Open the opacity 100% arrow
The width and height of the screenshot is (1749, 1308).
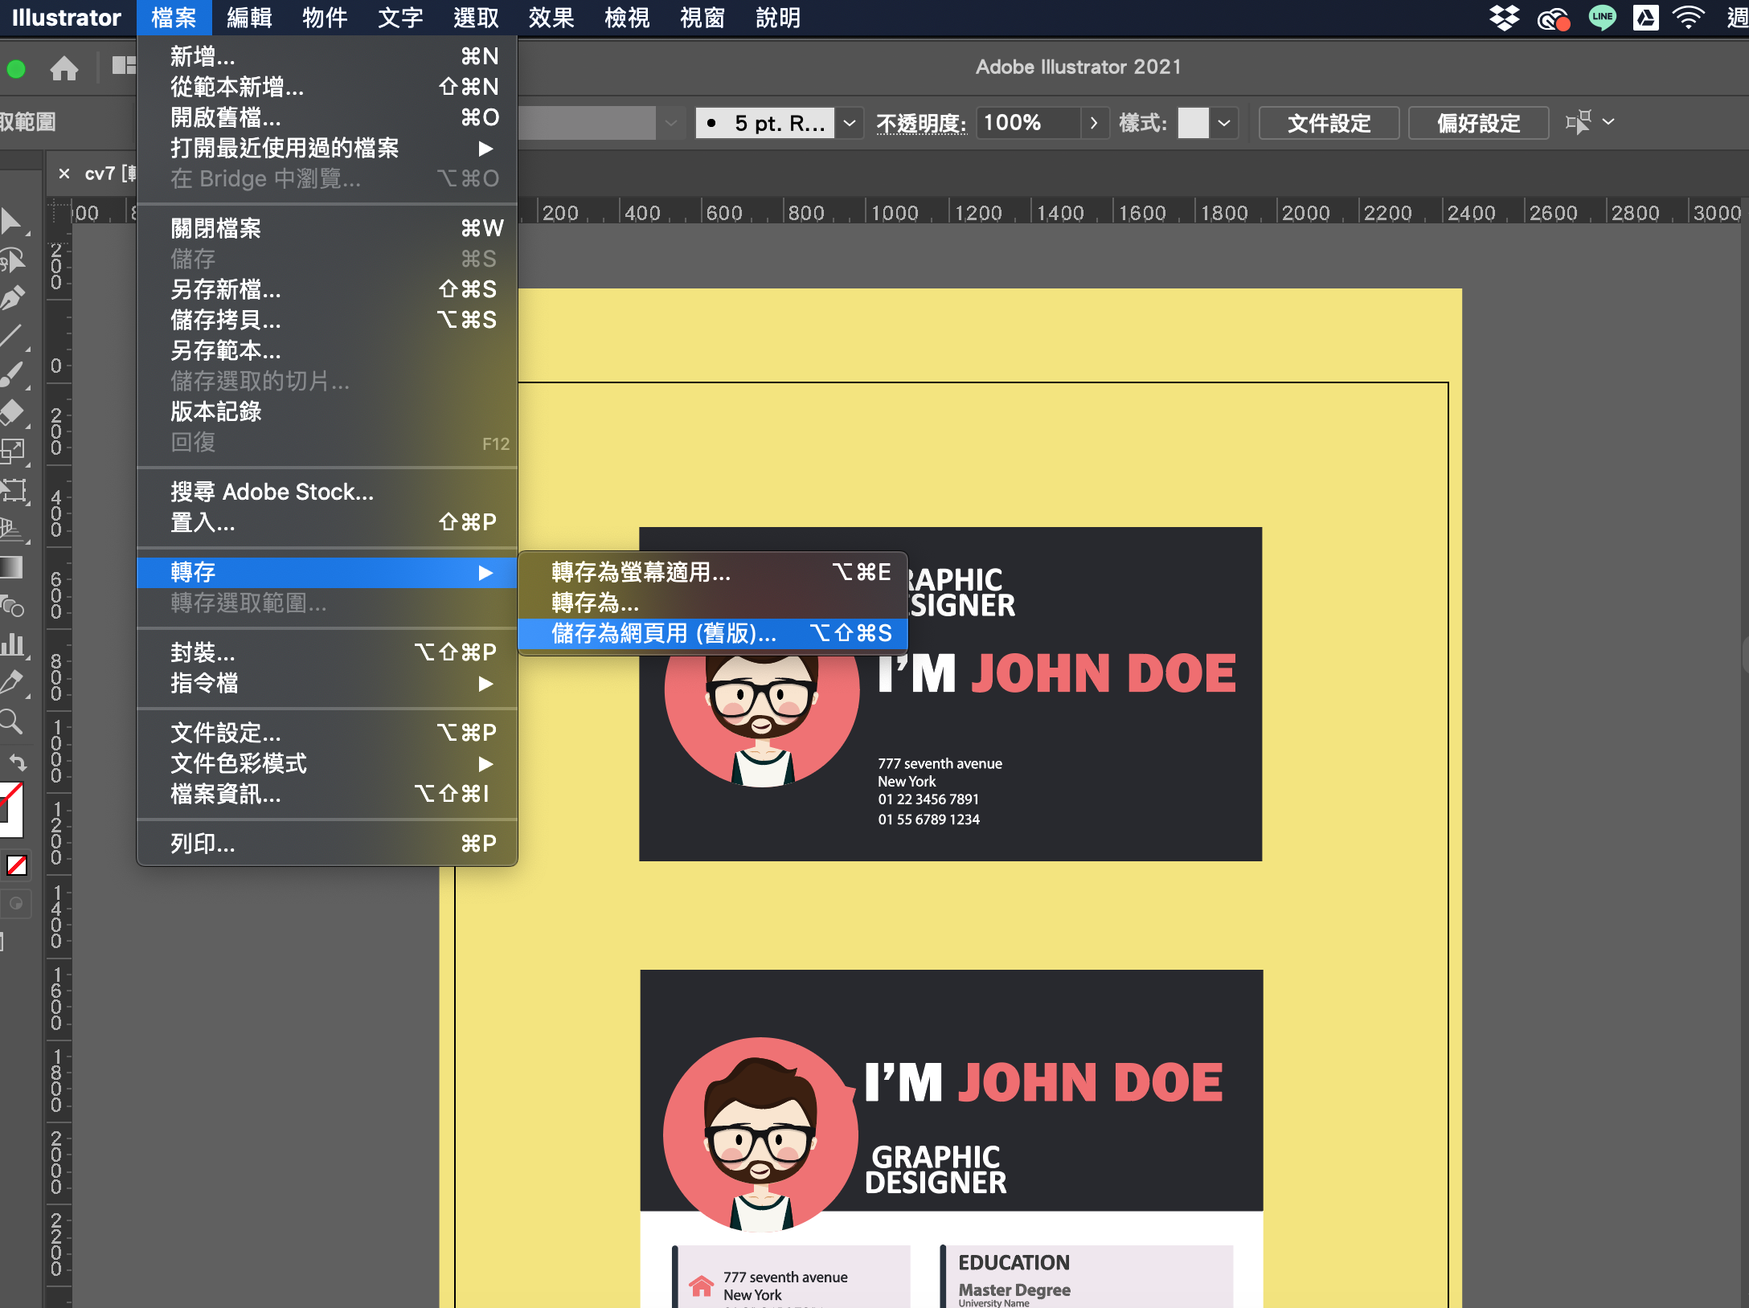coord(1094,123)
